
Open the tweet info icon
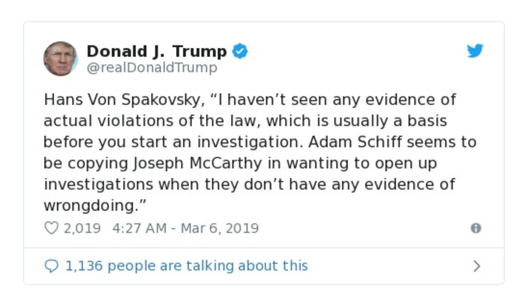475,228
